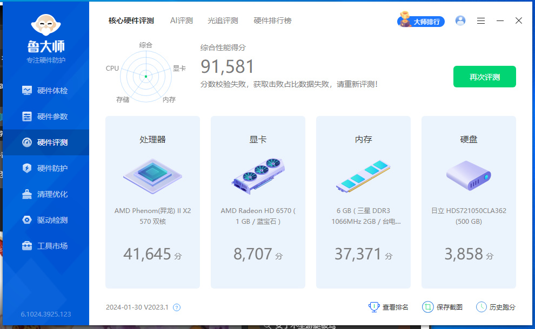Close the 鲁大师 window
Image resolution: width=535 pixels, height=329 pixels.
519,21
